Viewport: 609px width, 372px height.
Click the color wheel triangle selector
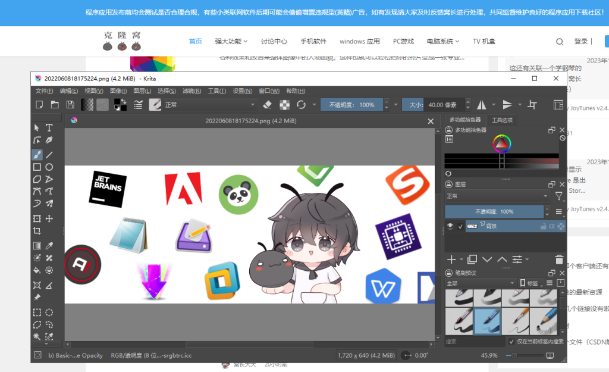point(501,144)
